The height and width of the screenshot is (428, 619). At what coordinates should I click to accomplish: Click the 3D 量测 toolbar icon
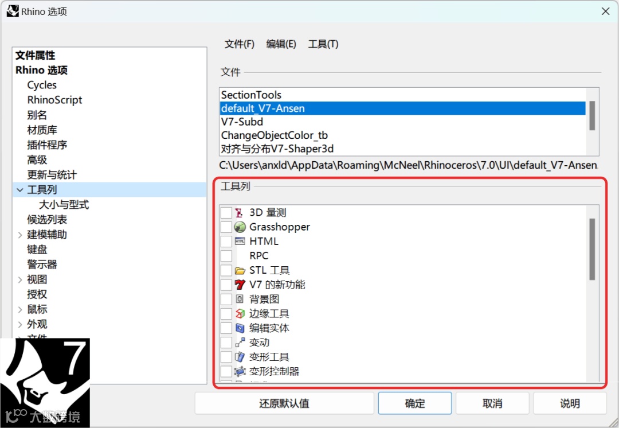[239, 213]
